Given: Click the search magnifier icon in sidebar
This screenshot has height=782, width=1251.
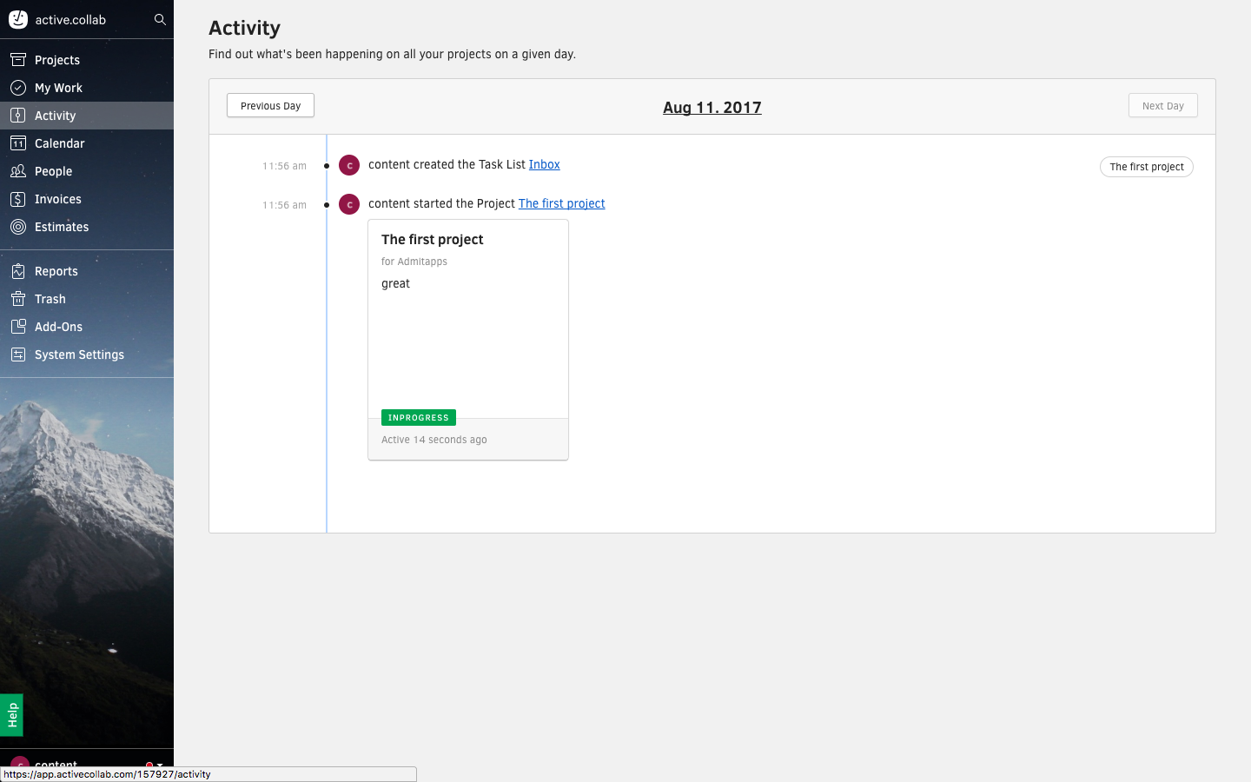Looking at the screenshot, I should pos(160,19).
